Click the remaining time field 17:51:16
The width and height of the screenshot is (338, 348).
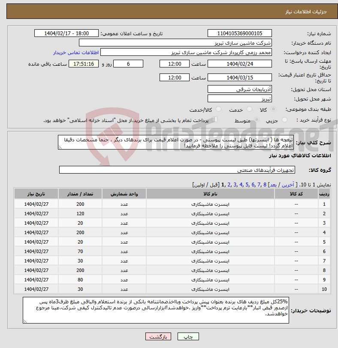[x=84, y=64]
